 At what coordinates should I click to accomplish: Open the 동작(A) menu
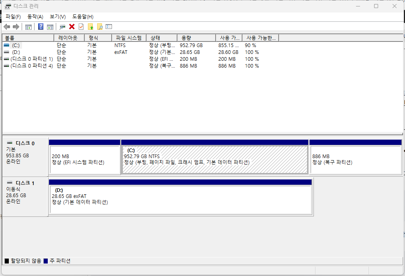click(x=35, y=17)
